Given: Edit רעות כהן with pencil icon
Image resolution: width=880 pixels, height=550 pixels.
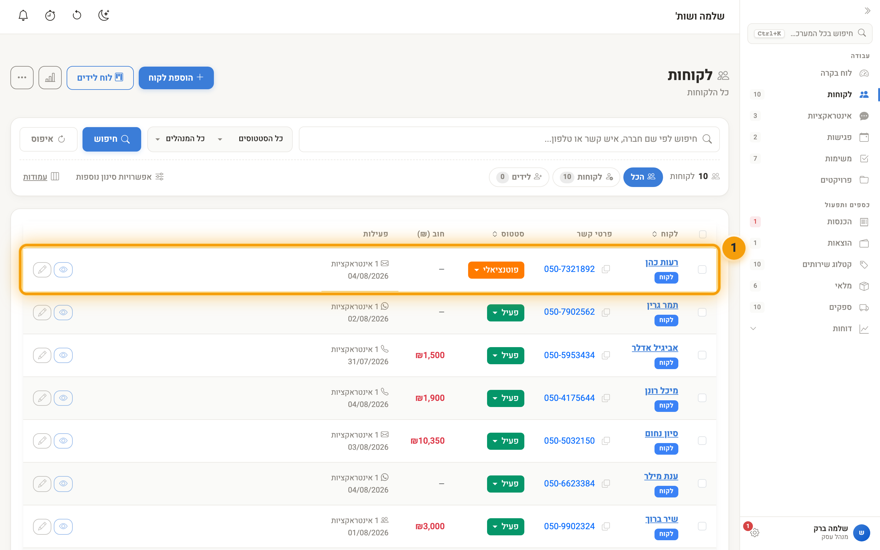Looking at the screenshot, I should coord(42,269).
